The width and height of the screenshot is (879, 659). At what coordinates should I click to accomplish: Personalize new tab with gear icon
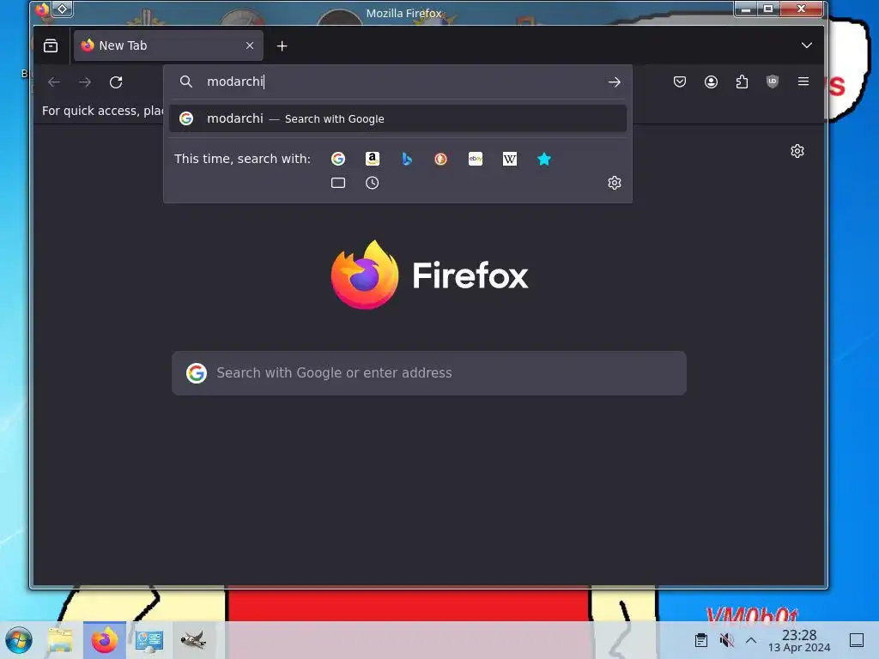pyautogui.click(x=797, y=151)
